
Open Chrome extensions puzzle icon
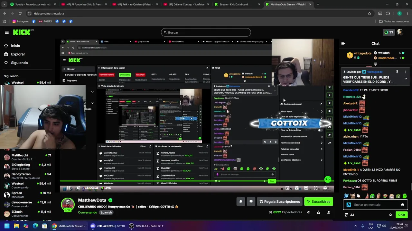(x=388, y=13)
